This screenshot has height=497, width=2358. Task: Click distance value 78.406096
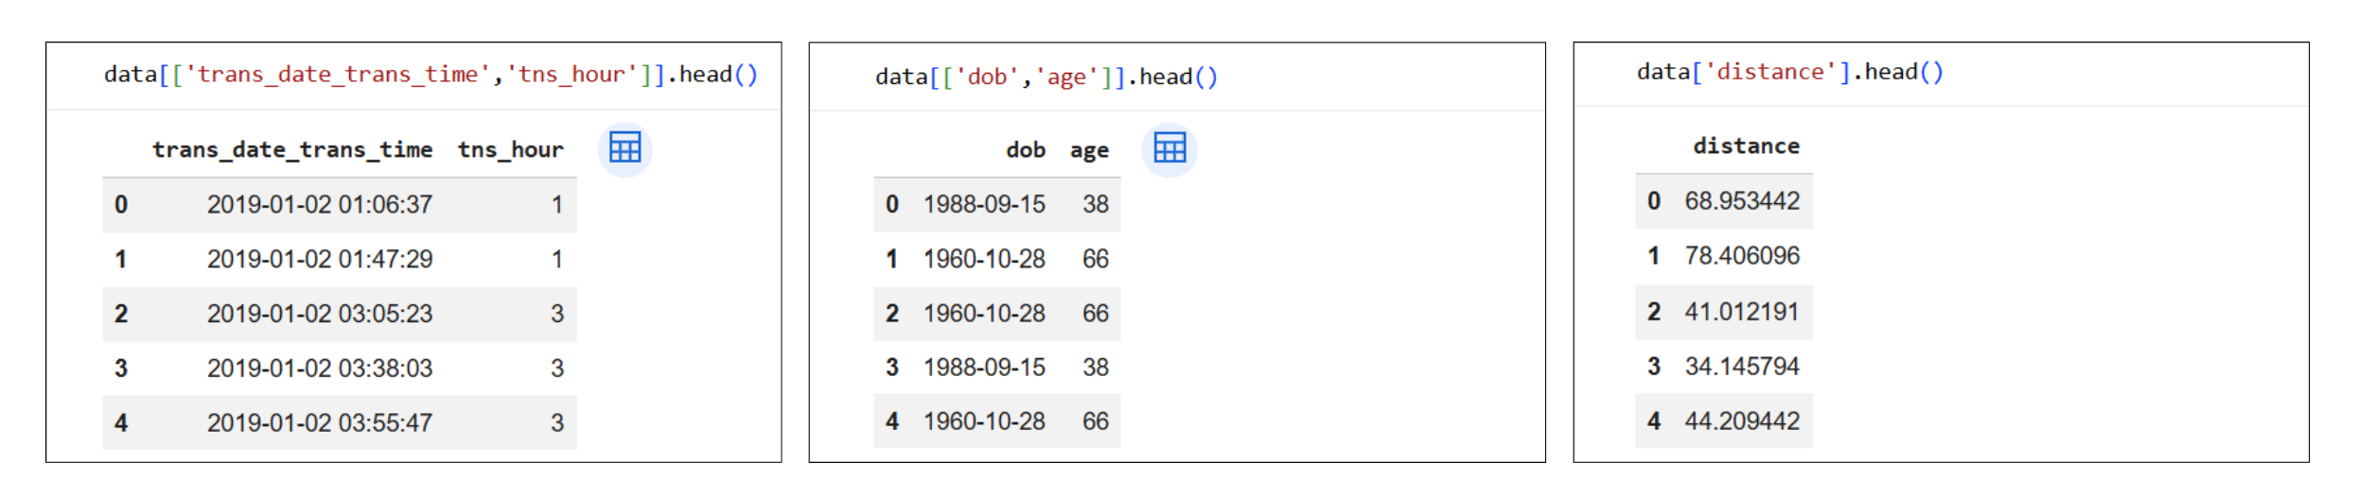pyautogui.click(x=1742, y=256)
